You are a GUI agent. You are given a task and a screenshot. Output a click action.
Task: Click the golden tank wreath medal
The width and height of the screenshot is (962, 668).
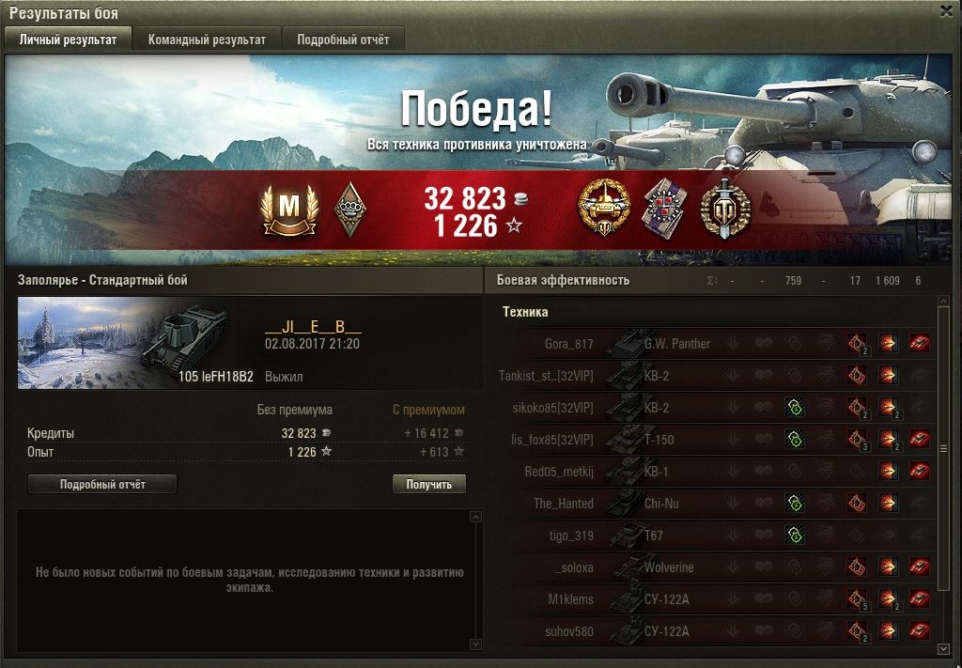coord(604,208)
